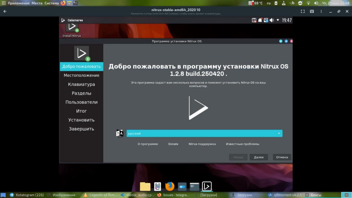
Task: Click the CPU temperature 69 °C indicator
Action: 255,3
